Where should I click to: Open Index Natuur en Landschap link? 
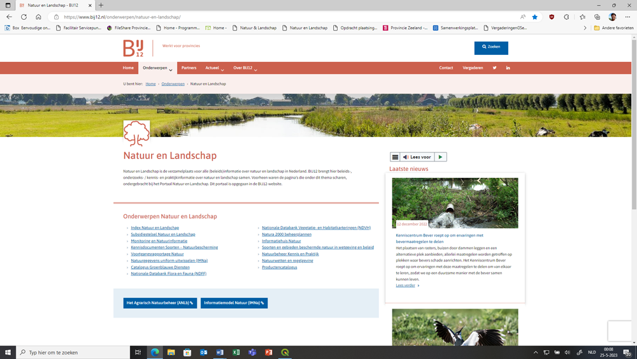coord(155,228)
